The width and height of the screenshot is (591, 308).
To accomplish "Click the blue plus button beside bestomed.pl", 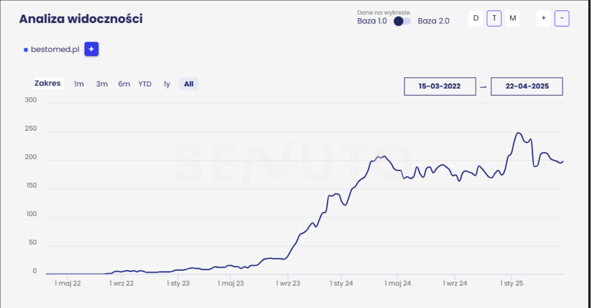I will [x=91, y=49].
